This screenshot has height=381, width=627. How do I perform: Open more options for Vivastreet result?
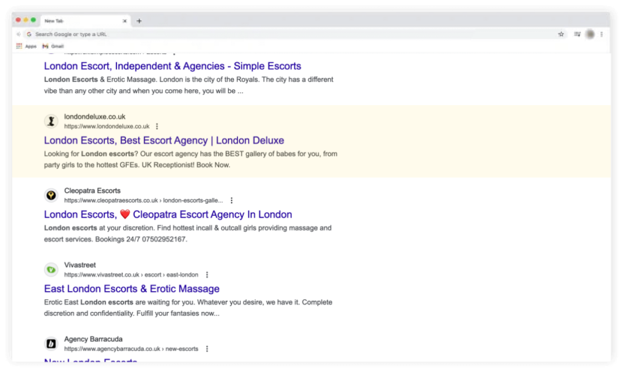pos(207,275)
